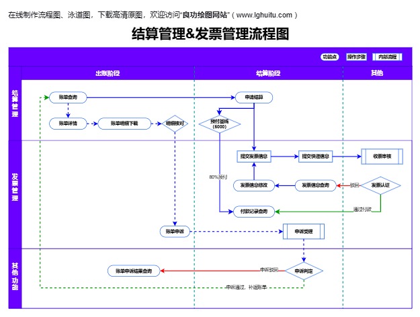Click the 通过付款 edge label
The image size is (420, 317).
point(362,210)
